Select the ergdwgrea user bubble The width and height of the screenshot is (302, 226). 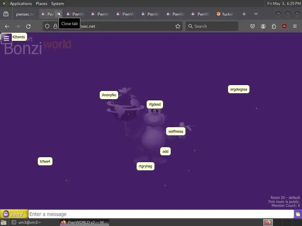(239, 89)
